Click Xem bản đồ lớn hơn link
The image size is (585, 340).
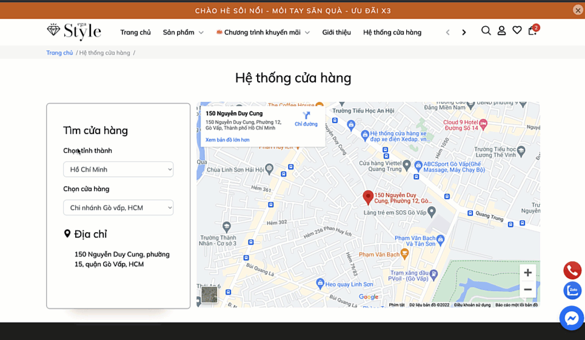point(227,140)
